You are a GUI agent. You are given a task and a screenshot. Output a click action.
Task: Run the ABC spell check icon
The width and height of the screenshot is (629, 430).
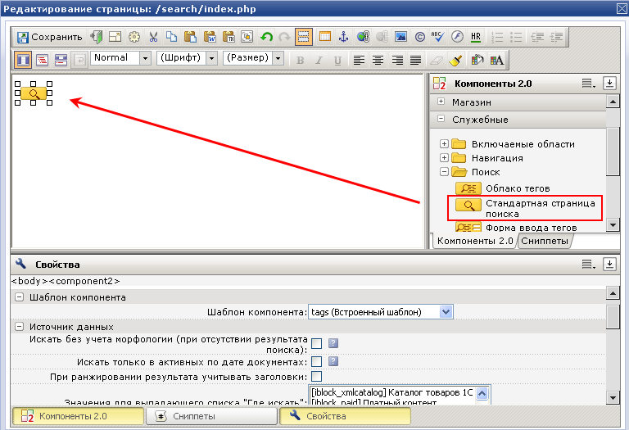coord(437,37)
